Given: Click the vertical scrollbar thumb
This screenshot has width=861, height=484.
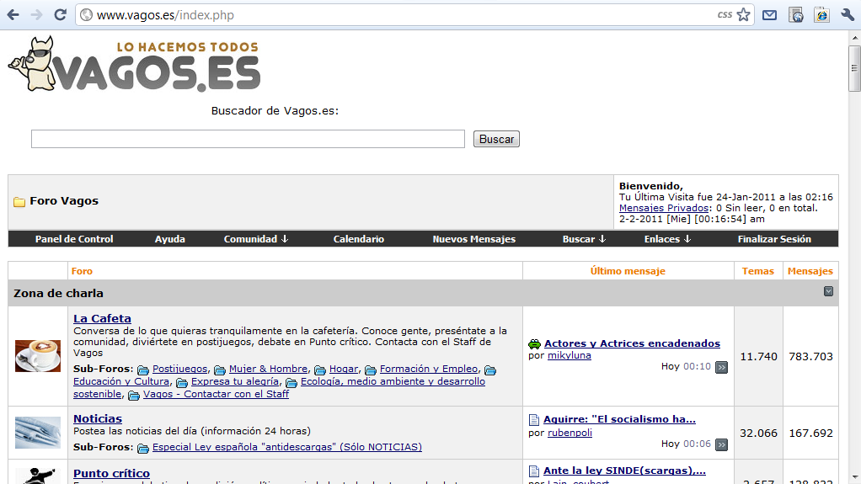Looking at the screenshot, I should [x=854, y=68].
